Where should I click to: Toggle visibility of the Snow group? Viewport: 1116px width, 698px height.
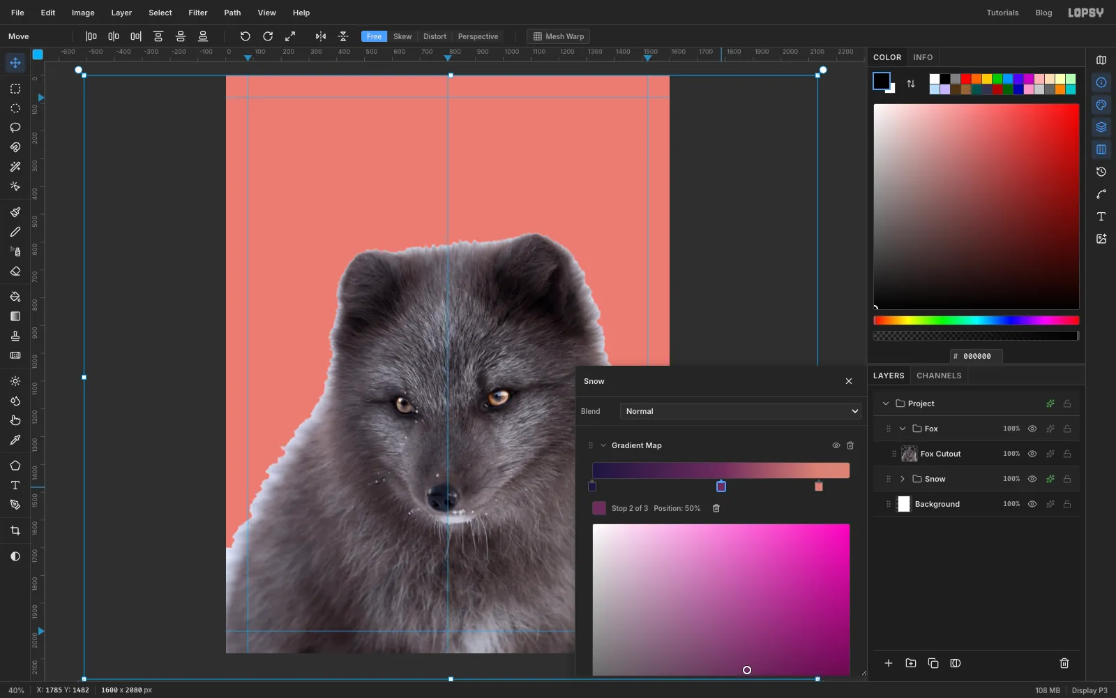tap(1032, 479)
